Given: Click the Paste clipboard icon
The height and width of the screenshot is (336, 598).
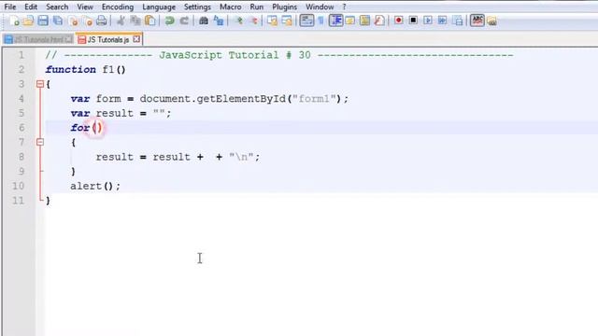Looking at the screenshot, I should (150, 21).
